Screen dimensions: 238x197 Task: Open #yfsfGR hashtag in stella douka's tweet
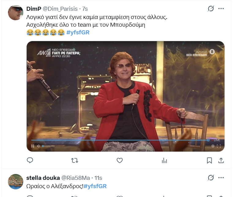(95, 186)
